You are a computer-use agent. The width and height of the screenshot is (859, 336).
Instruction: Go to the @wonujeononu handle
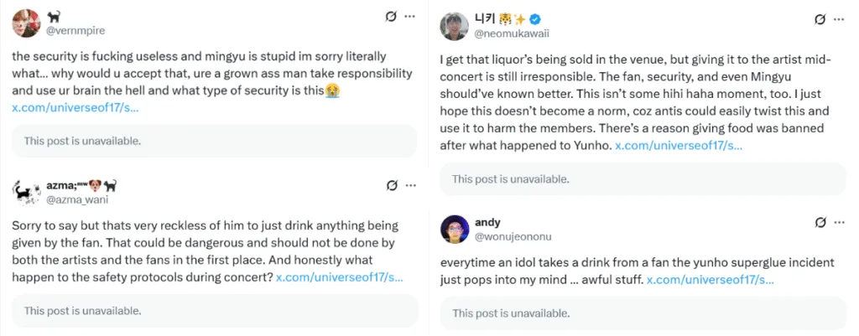509,236
